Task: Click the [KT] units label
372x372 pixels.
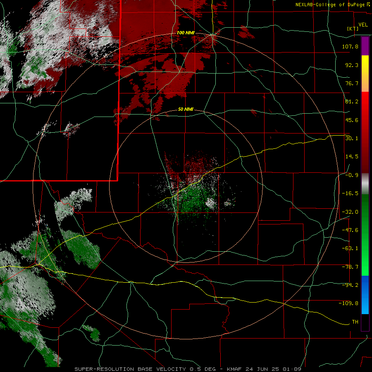Action: coord(353,29)
